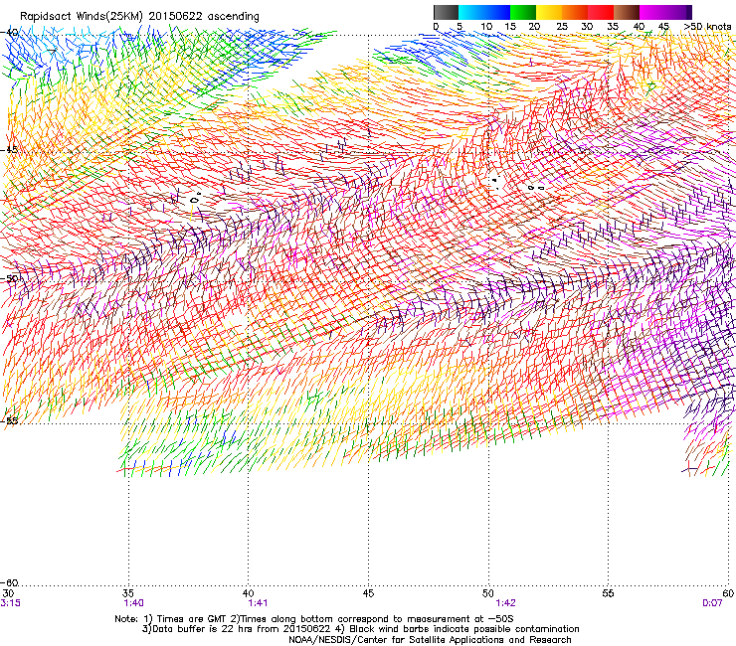Click the '25' label in the speed legend
Screen dimensions: 736x646
point(562,27)
